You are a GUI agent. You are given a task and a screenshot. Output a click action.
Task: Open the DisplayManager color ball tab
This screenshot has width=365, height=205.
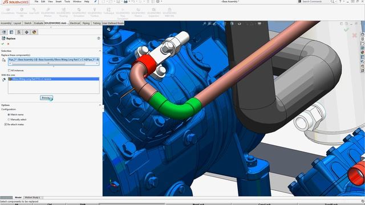[34, 32]
